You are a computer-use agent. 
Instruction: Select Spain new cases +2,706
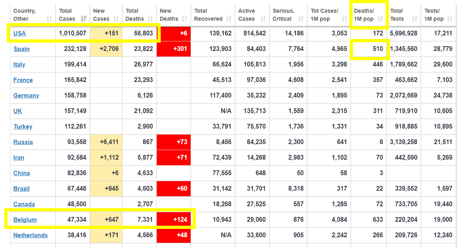coord(109,49)
